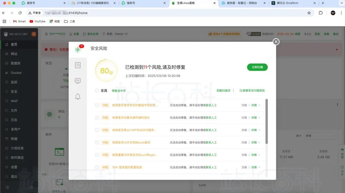Reload the page using the browser refresh icon
Viewport: 345px width, 193px height.
tap(20, 13)
